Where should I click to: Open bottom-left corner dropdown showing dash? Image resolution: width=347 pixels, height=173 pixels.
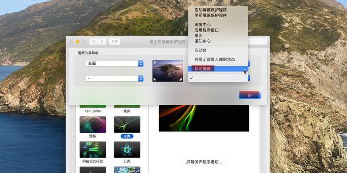pos(115,78)
